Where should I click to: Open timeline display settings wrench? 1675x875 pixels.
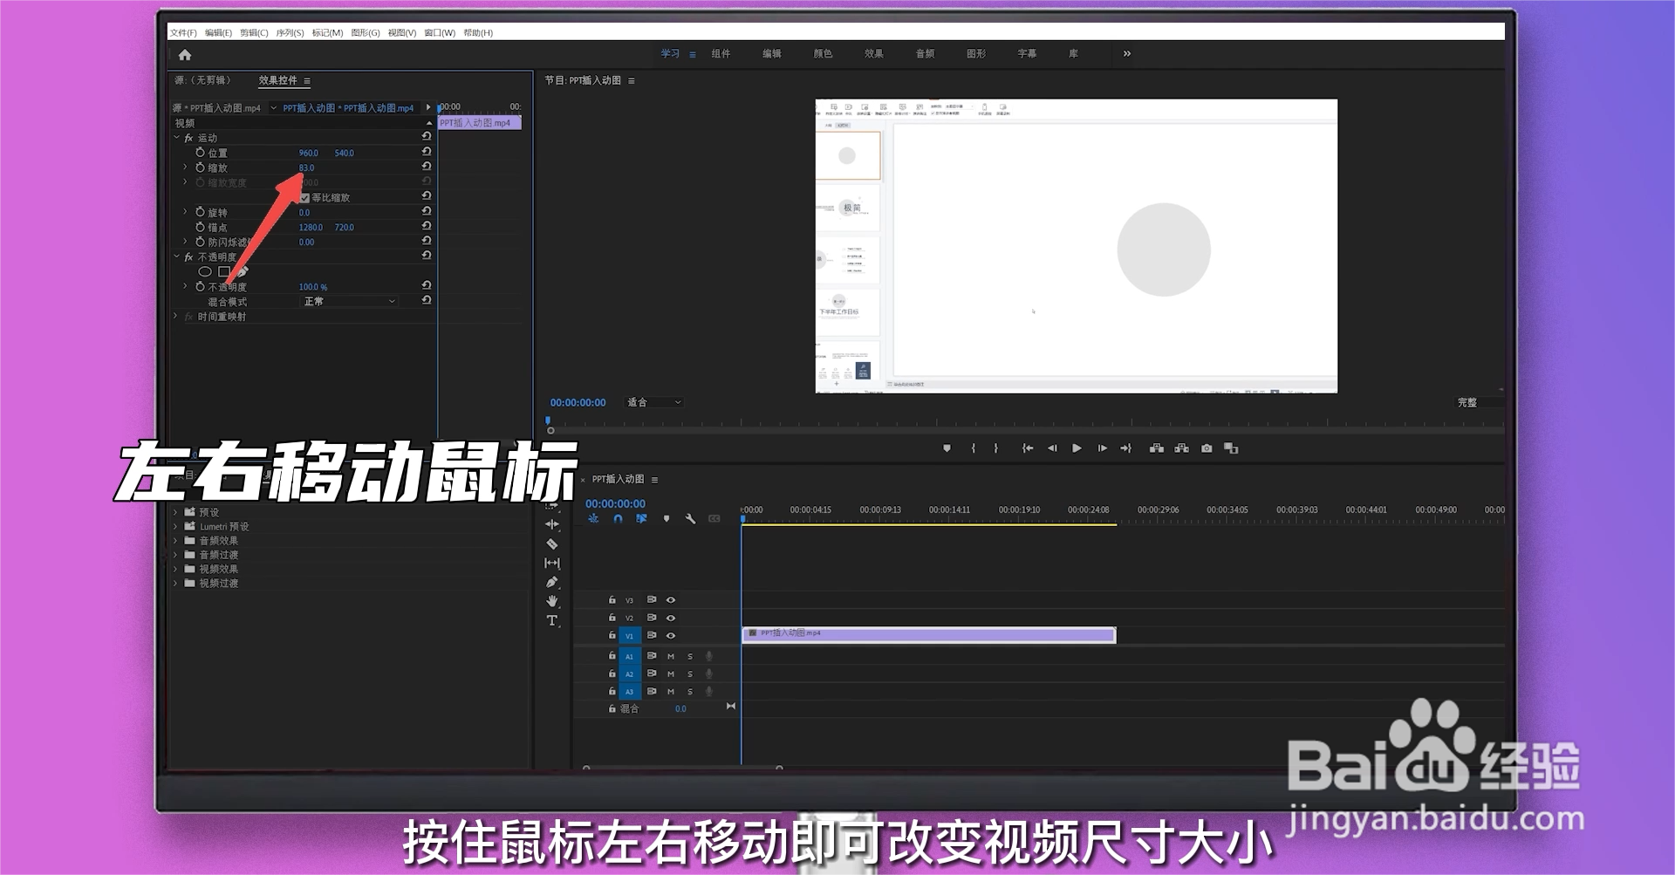tap(690, 518)
